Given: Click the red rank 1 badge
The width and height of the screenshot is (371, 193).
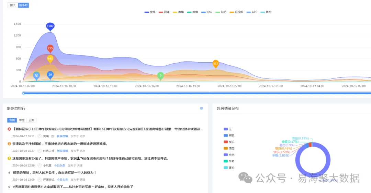Looking at the screenshot, I should coord(9,129).
